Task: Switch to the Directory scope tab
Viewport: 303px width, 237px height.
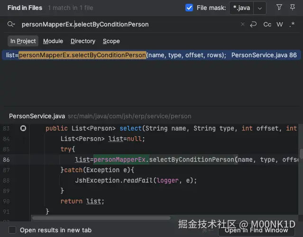Action: click(83, 41)
